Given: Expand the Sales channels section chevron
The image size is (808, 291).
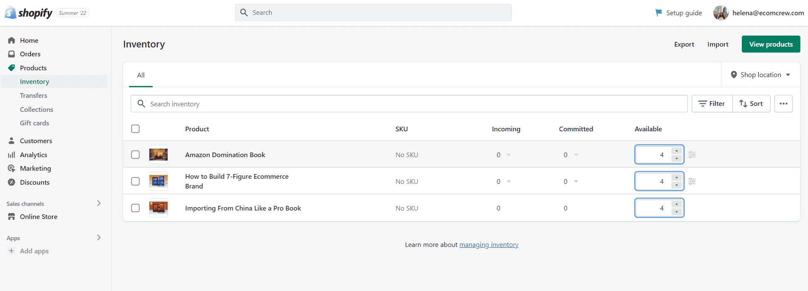Looking at the screenshot, I should [99, 203].
